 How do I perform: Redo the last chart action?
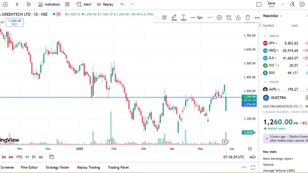[132, 4]
